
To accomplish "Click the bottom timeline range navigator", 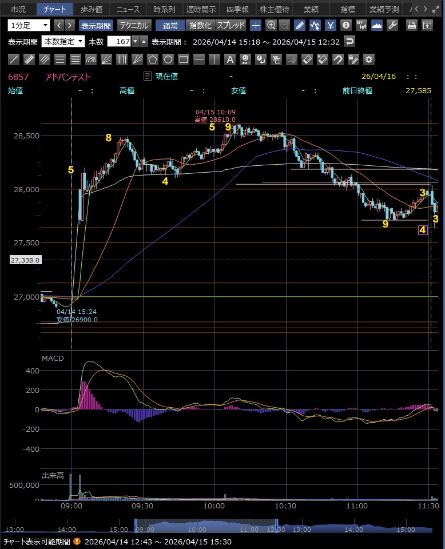I will (x=206, y=528).
